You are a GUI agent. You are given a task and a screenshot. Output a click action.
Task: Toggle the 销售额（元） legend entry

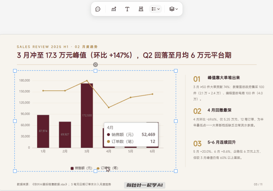tap(81, 168)
